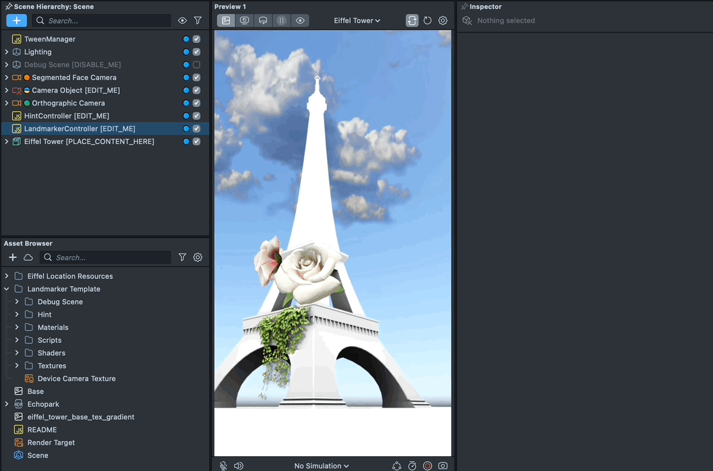Toggle Scene Hierarchy visibility eye icon

tap(182, 20)
